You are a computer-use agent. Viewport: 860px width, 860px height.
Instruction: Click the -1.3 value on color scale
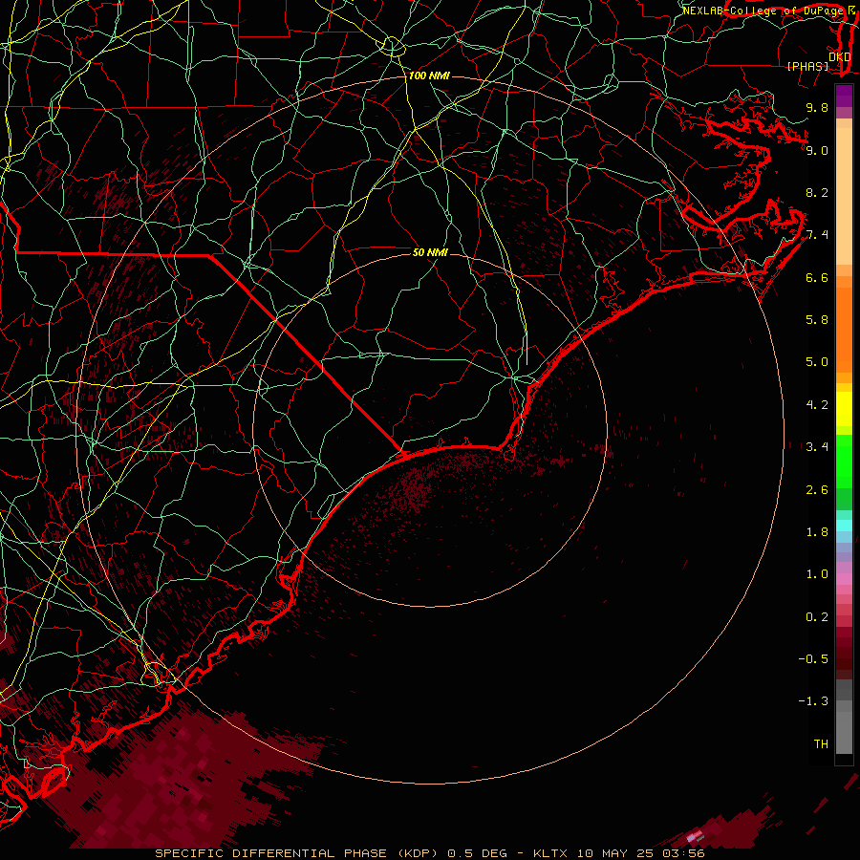(x=813, y=701)
